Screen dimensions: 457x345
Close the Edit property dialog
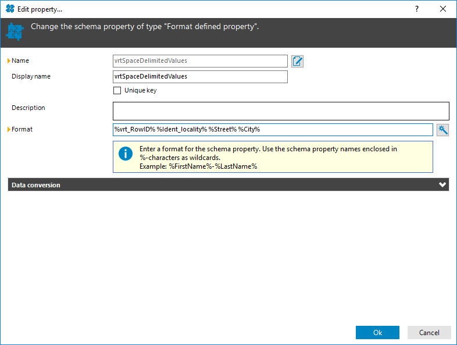pos(442,9)
